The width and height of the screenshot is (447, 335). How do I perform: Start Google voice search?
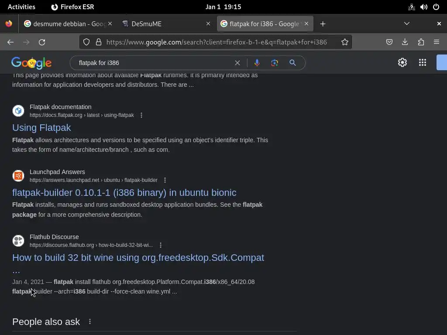tap(257, 63)
